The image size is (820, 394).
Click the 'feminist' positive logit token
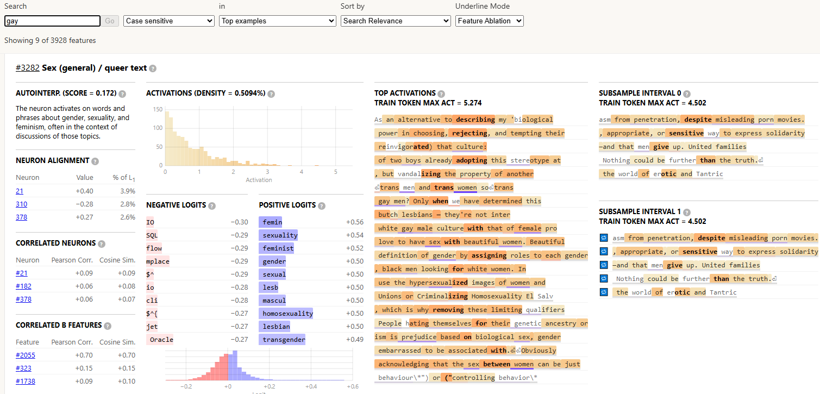(x=277, y=248)
